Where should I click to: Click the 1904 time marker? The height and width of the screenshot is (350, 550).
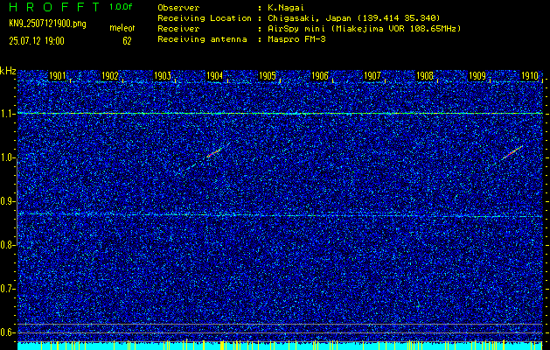tap(215, 76)
